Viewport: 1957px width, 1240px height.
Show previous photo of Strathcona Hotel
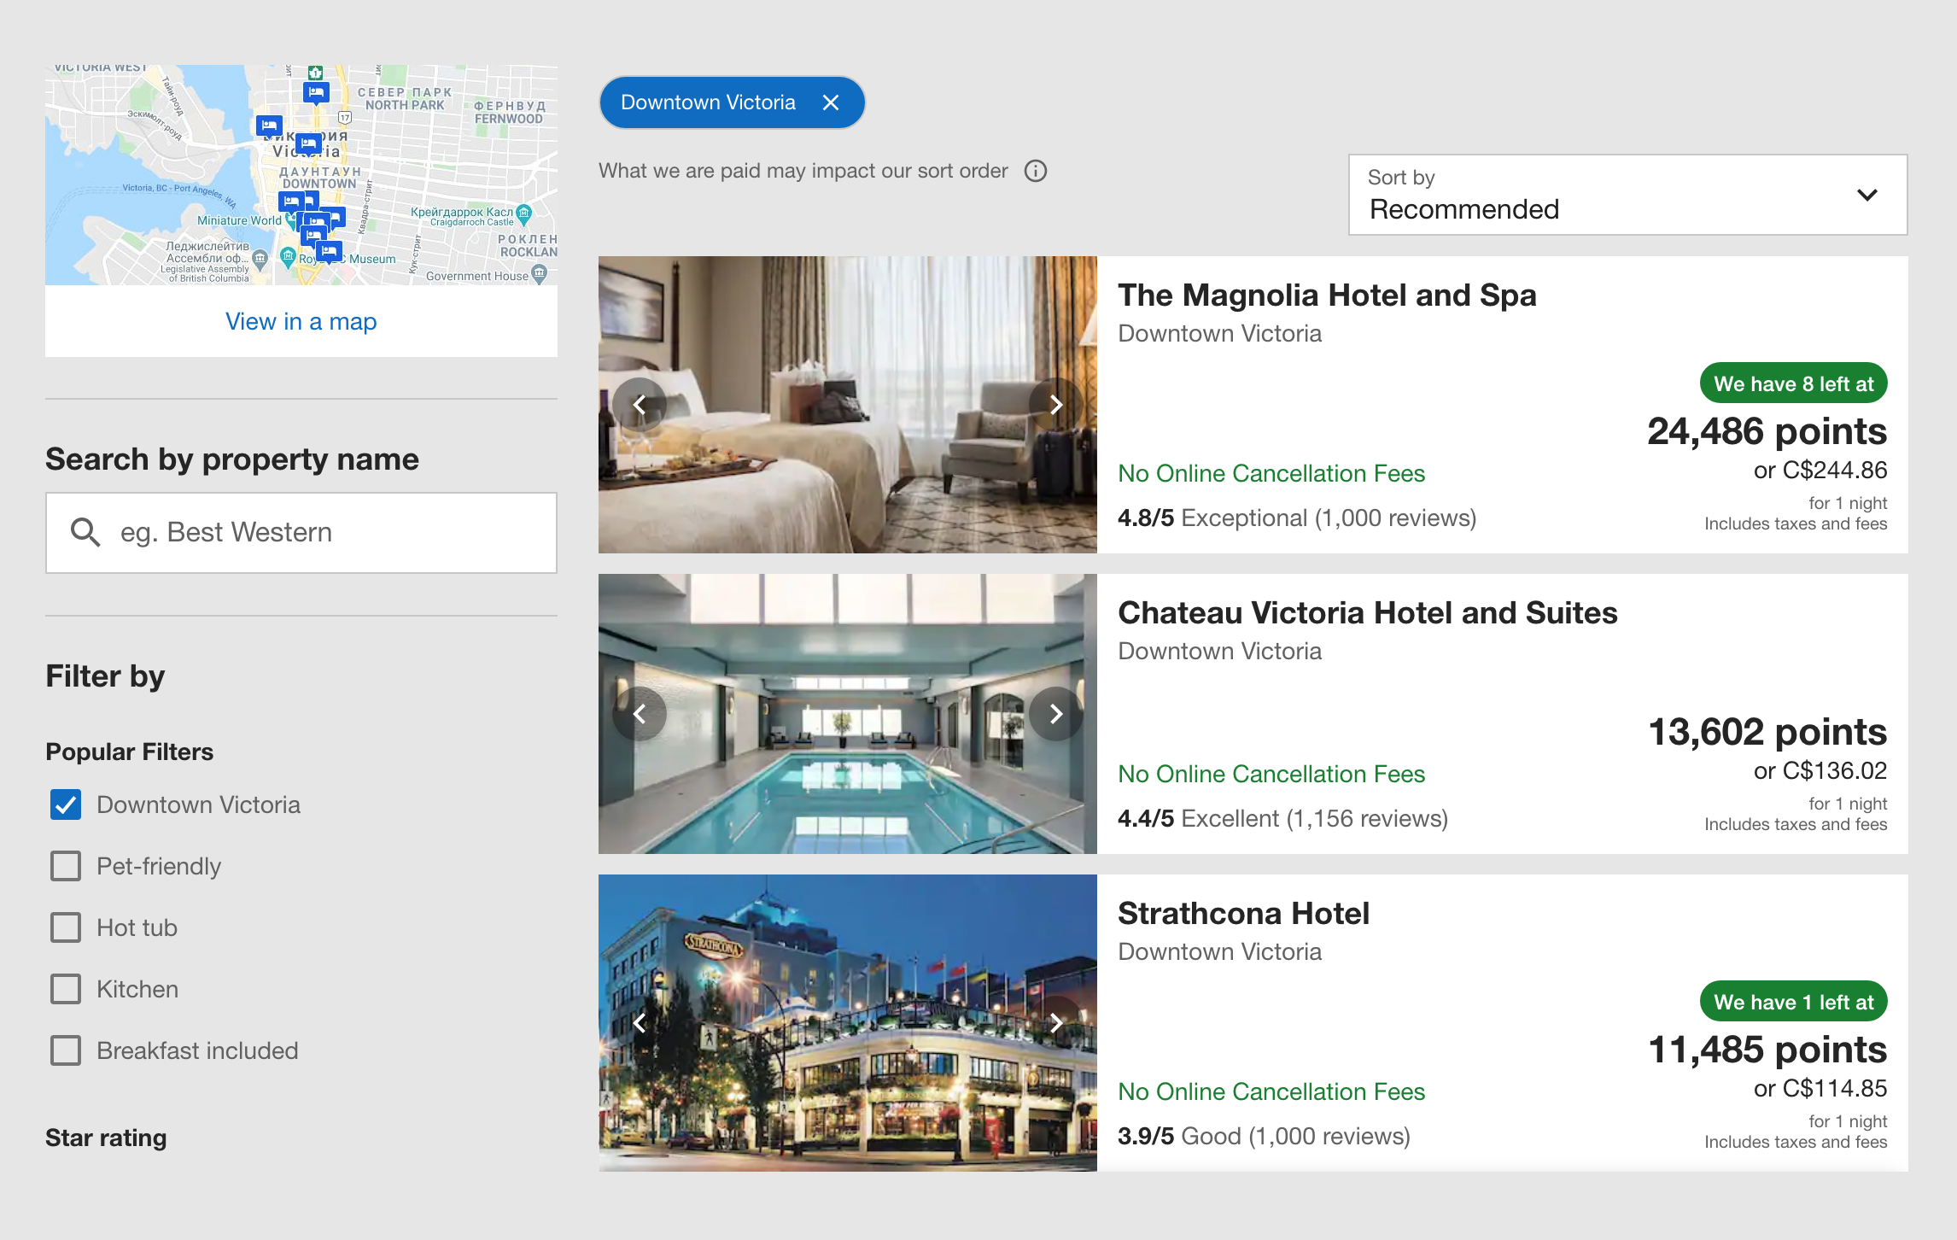639,1023
